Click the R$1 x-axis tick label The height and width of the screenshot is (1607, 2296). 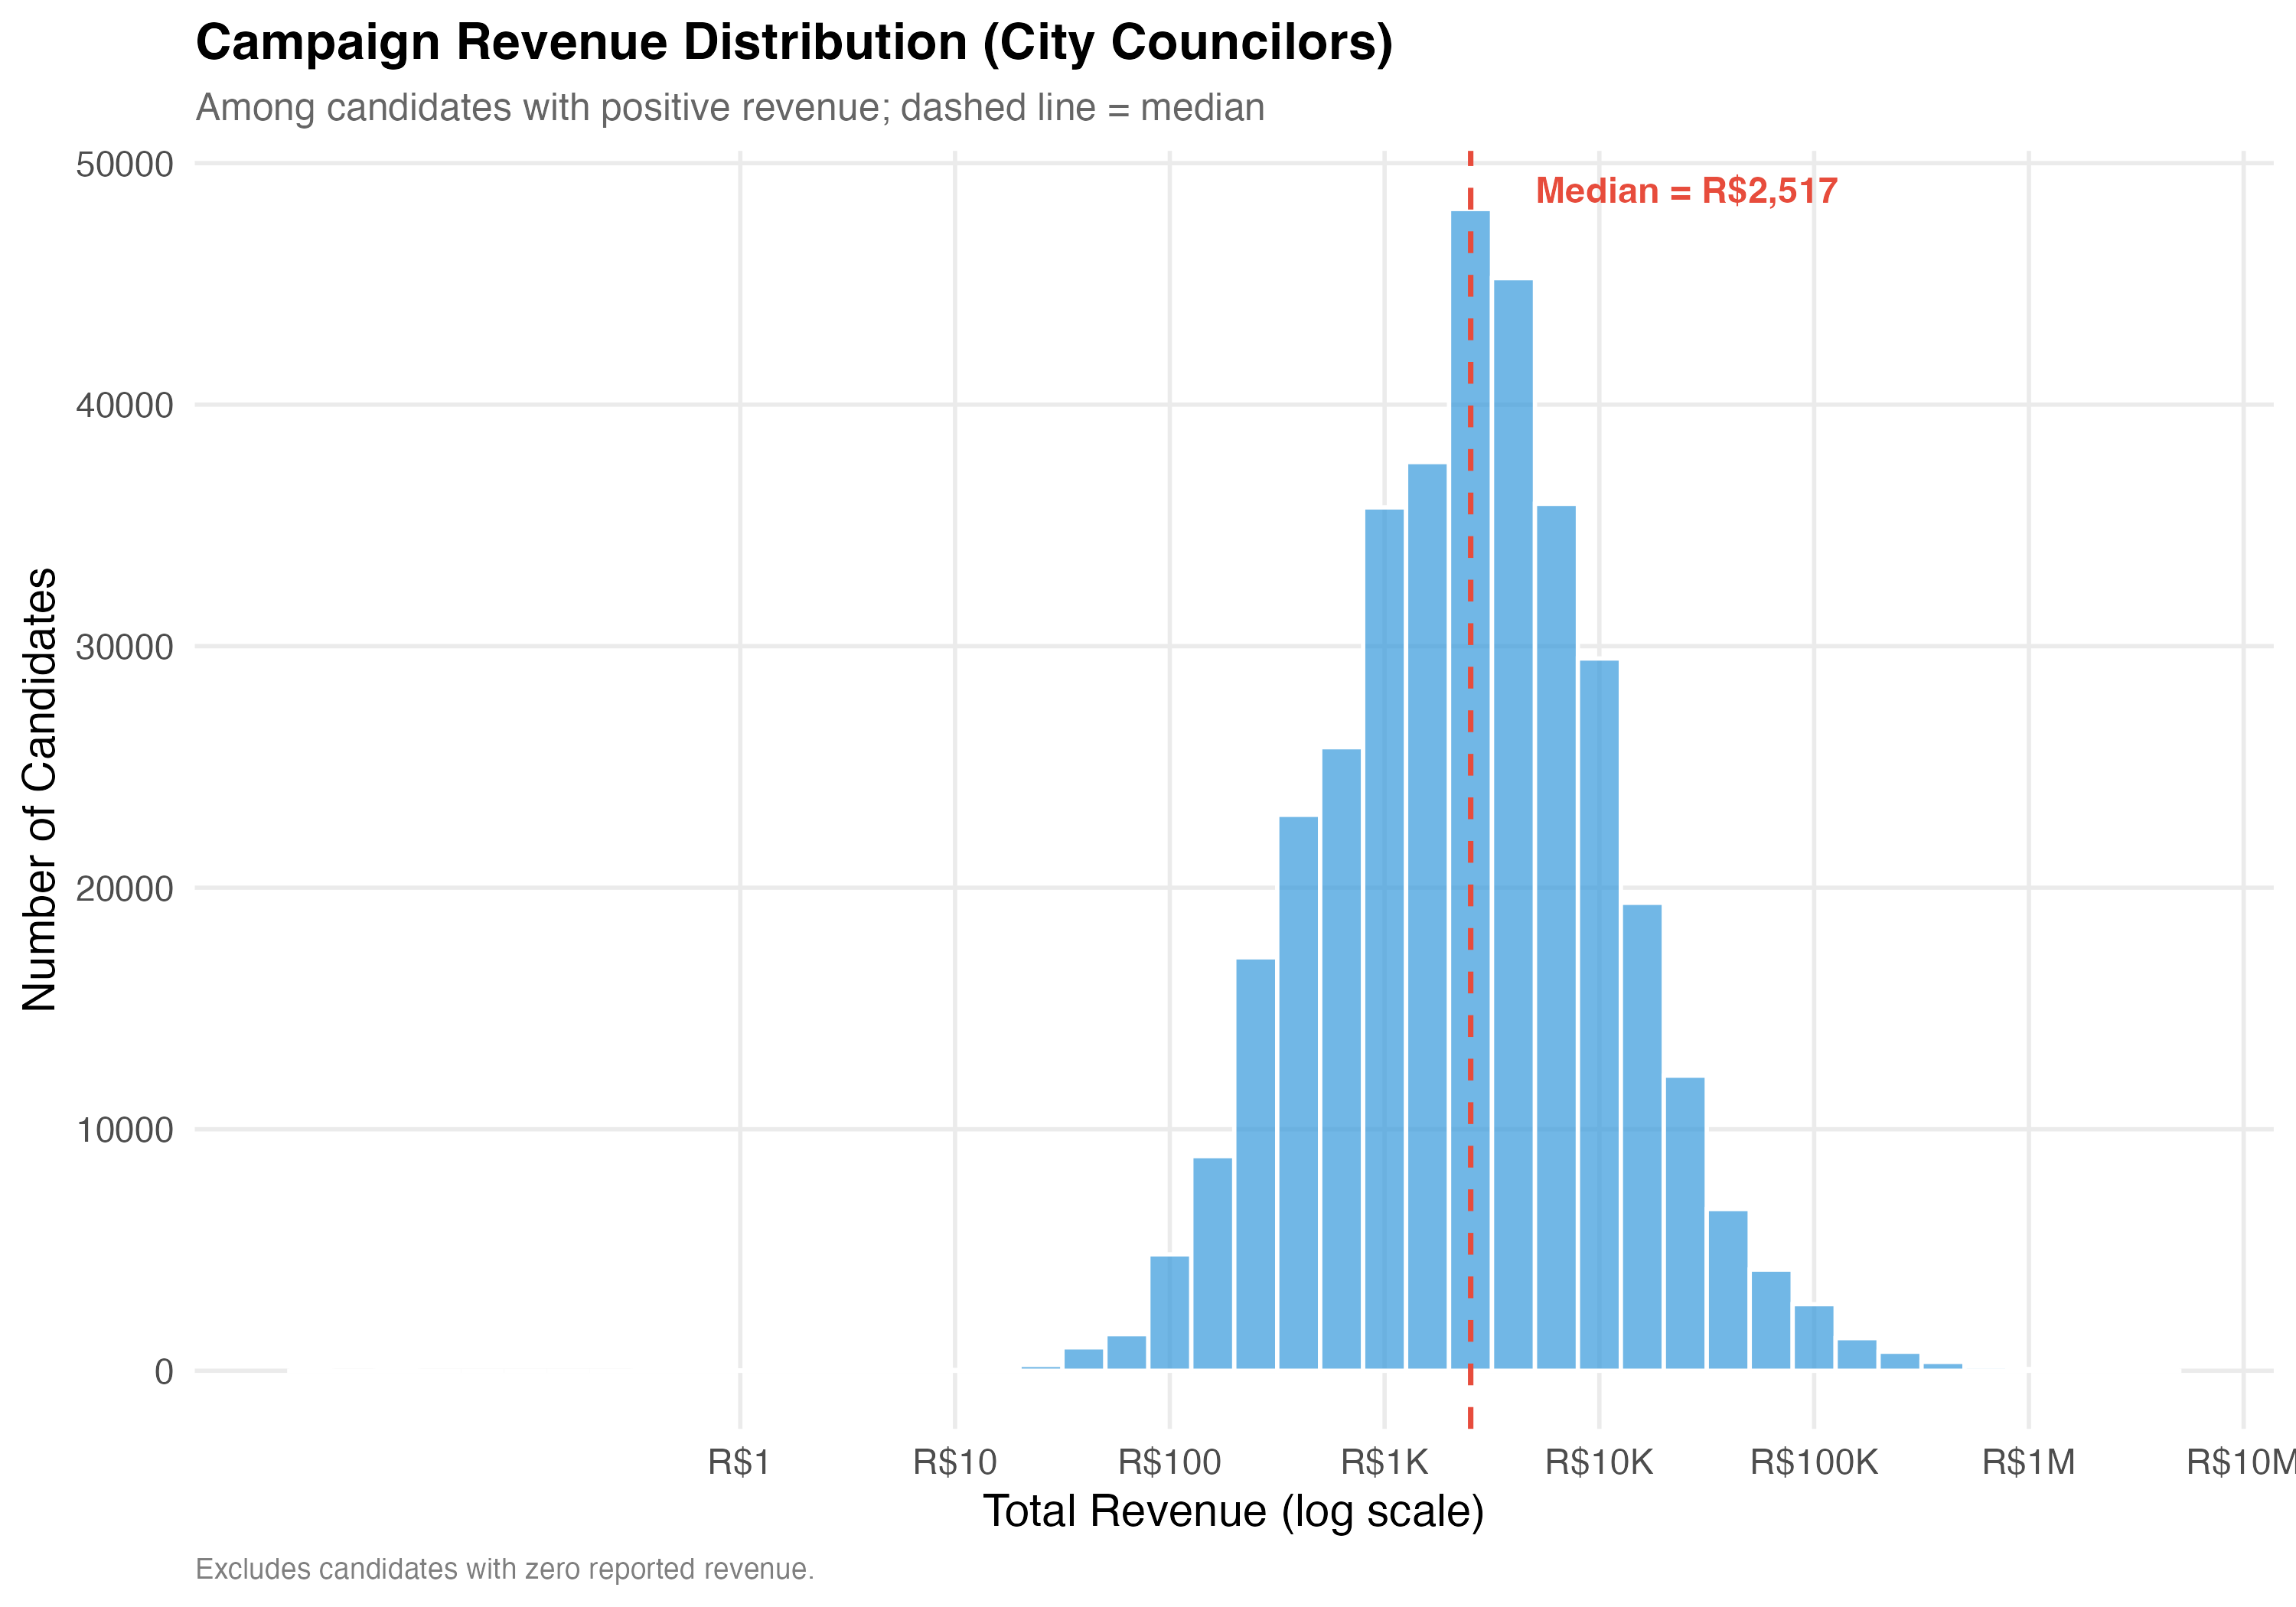click(x=739, y=1462)
